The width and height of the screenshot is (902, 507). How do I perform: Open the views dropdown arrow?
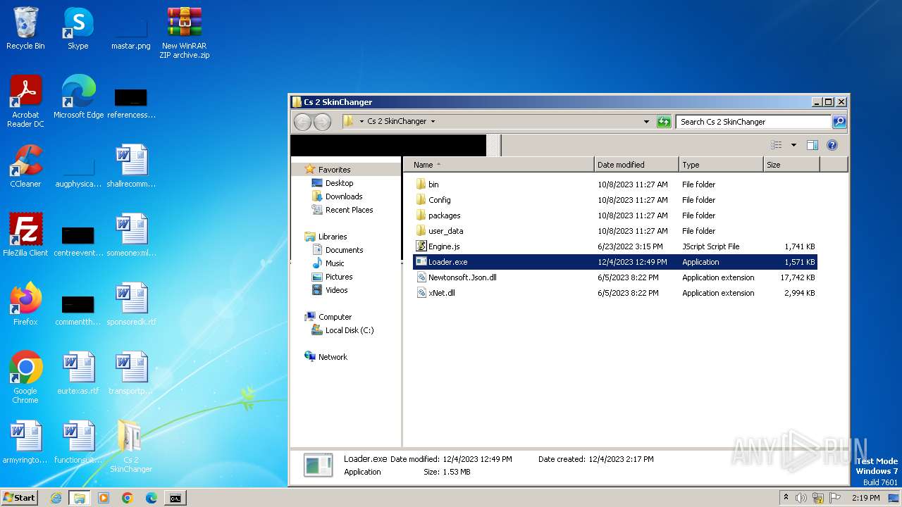793,145
